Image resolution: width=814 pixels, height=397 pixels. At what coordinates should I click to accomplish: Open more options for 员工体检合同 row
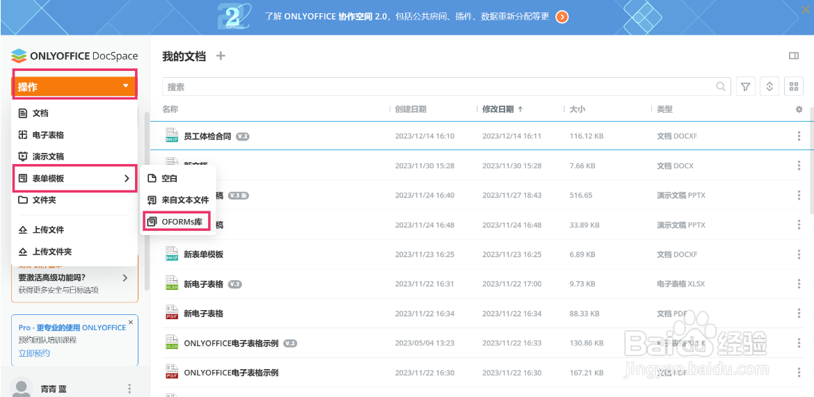(x=799, y=136)
